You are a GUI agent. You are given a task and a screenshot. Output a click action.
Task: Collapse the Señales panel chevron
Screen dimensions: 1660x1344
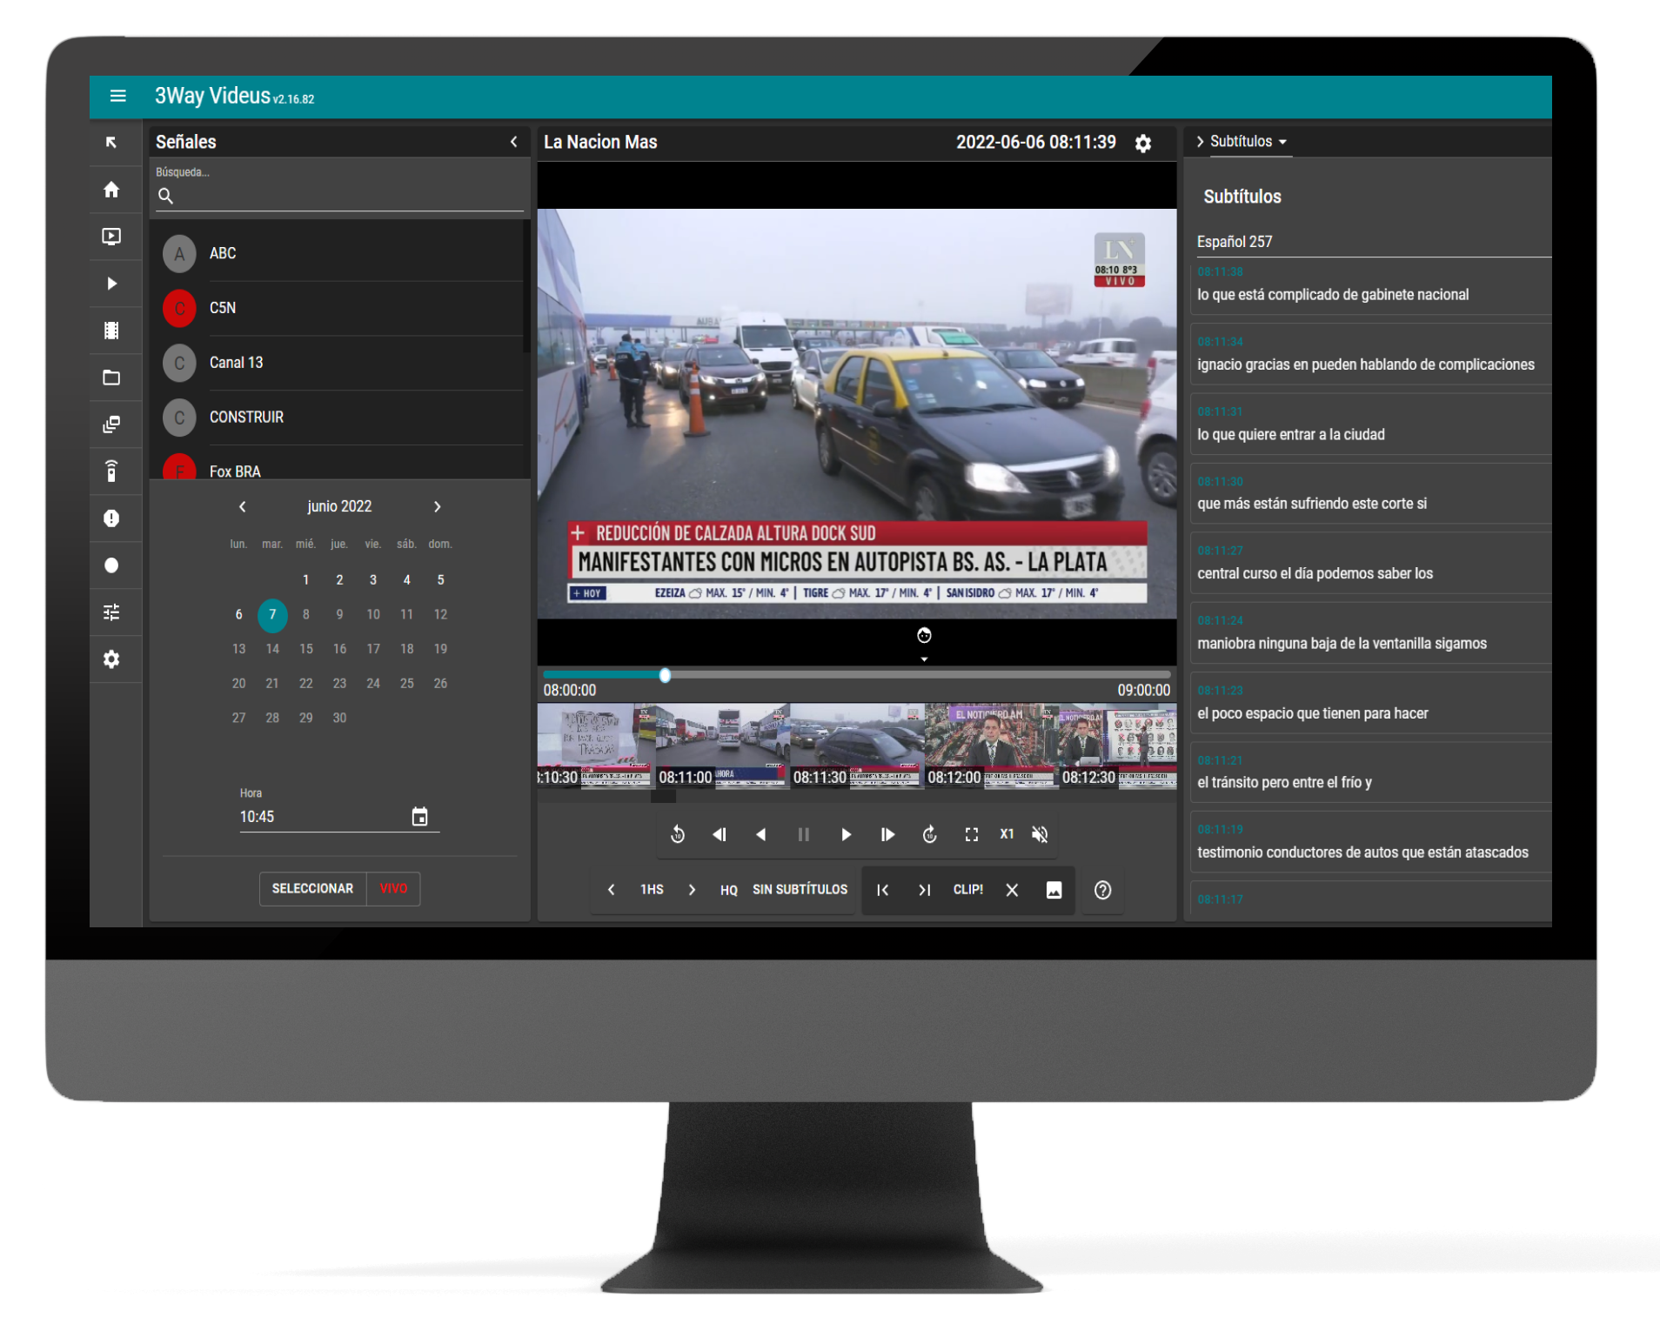pos(513,142)
